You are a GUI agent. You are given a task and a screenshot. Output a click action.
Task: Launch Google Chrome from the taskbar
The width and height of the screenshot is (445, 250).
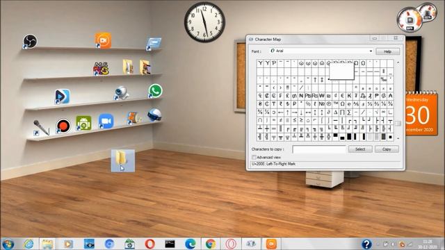click(x=210, y=244)
